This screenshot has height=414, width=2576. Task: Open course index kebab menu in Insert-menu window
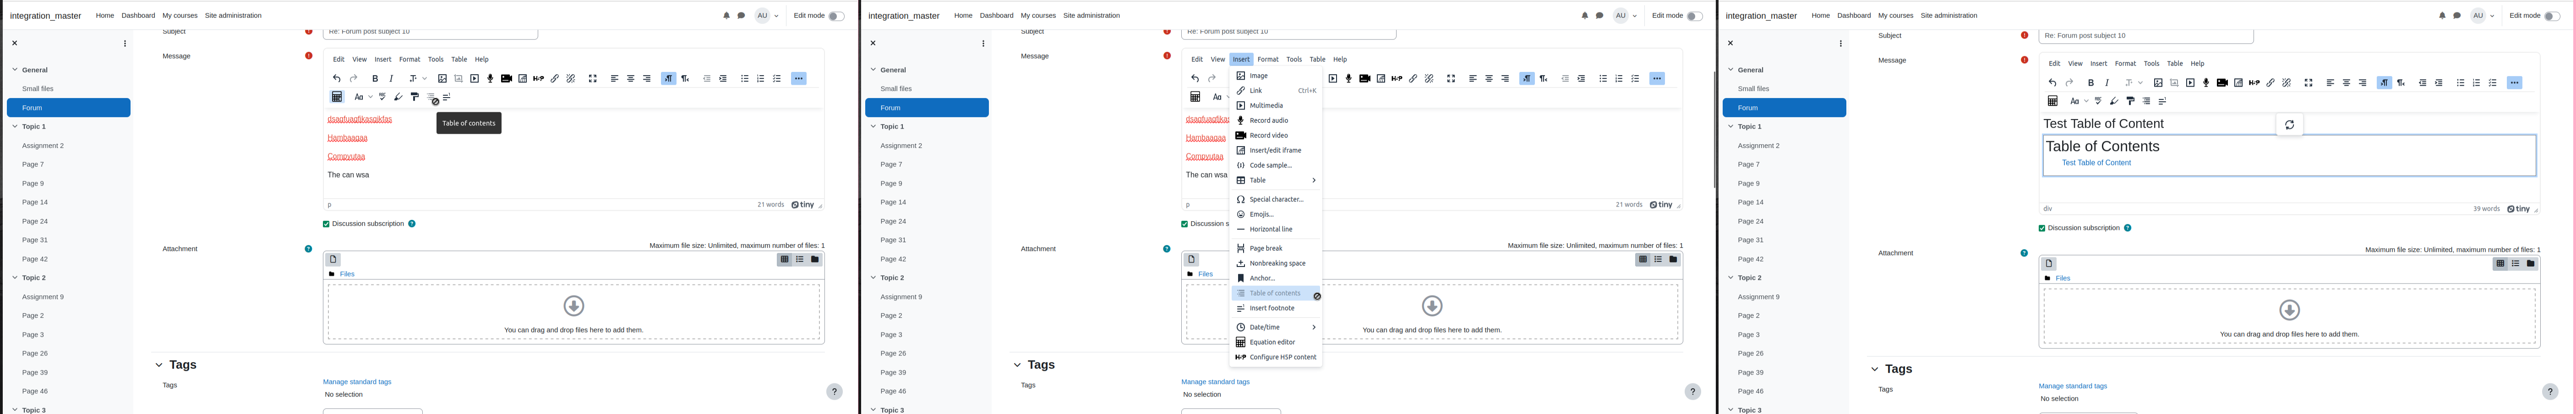tap(983, 44)
